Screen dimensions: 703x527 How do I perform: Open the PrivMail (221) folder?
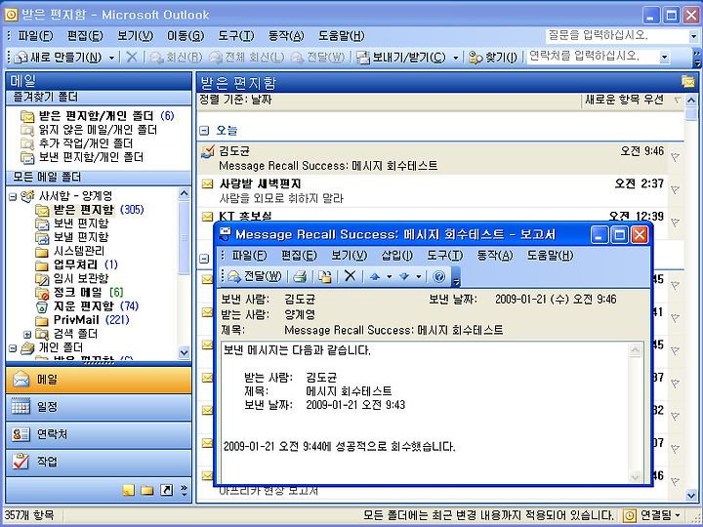[82, 319]
